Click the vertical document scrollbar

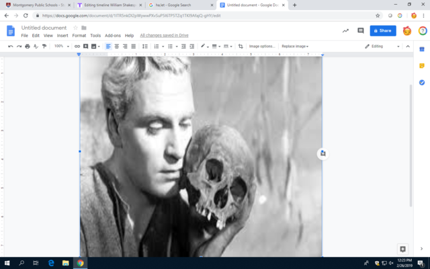[411, 145]
